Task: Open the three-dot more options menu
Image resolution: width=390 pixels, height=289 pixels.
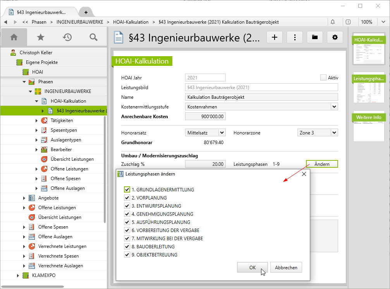Action: coord(295,37)
